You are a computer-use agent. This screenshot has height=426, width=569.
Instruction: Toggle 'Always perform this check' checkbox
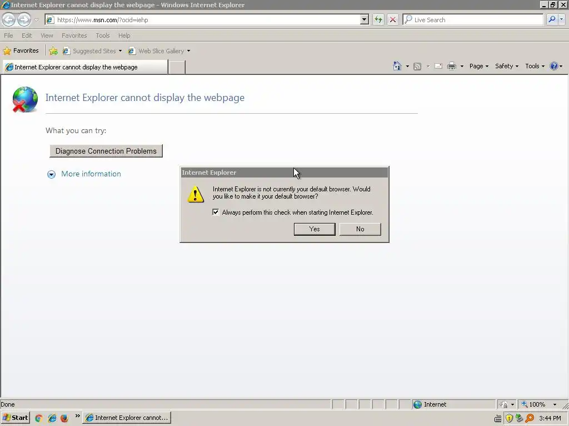(x=216, y=212)
